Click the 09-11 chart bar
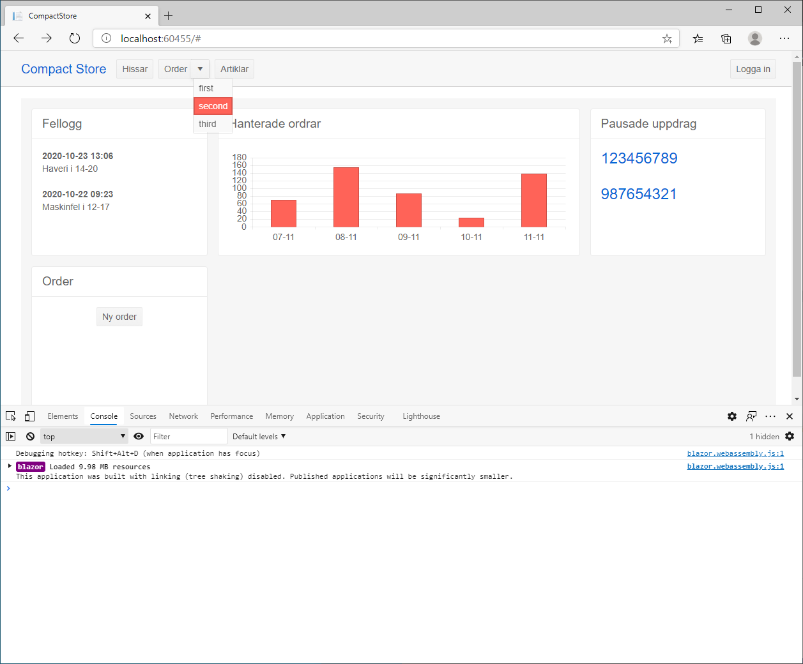The image size is (803, 664). point(409,210)
